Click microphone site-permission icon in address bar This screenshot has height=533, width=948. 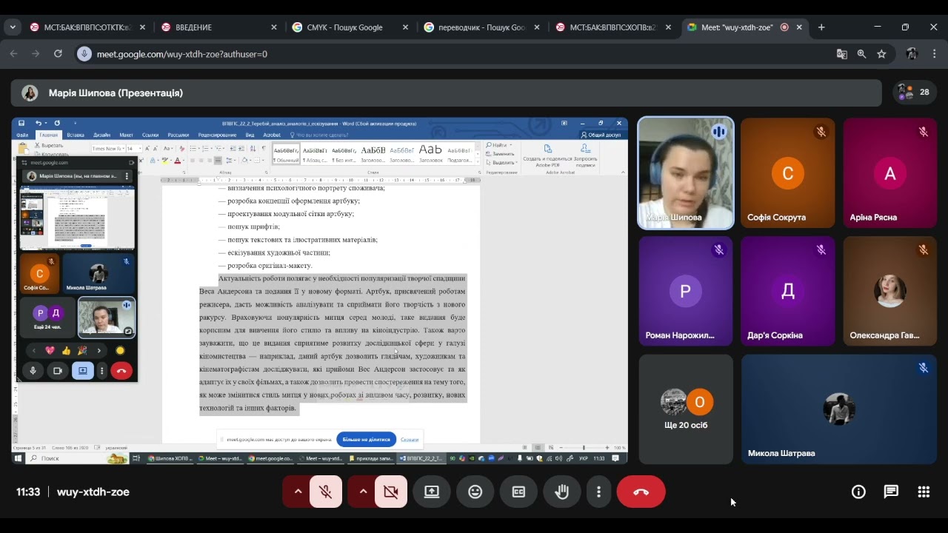[x=84, y=54]
